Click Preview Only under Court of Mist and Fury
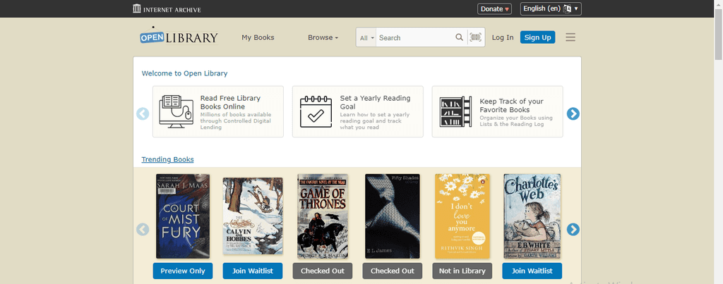Screen dimensions: 723x284 (183, 271)
